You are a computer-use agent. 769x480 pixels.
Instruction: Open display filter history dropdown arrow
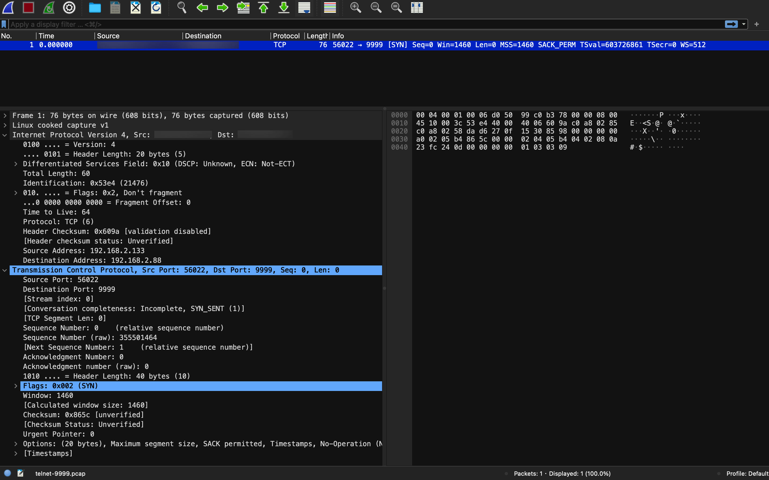(744, 24)
